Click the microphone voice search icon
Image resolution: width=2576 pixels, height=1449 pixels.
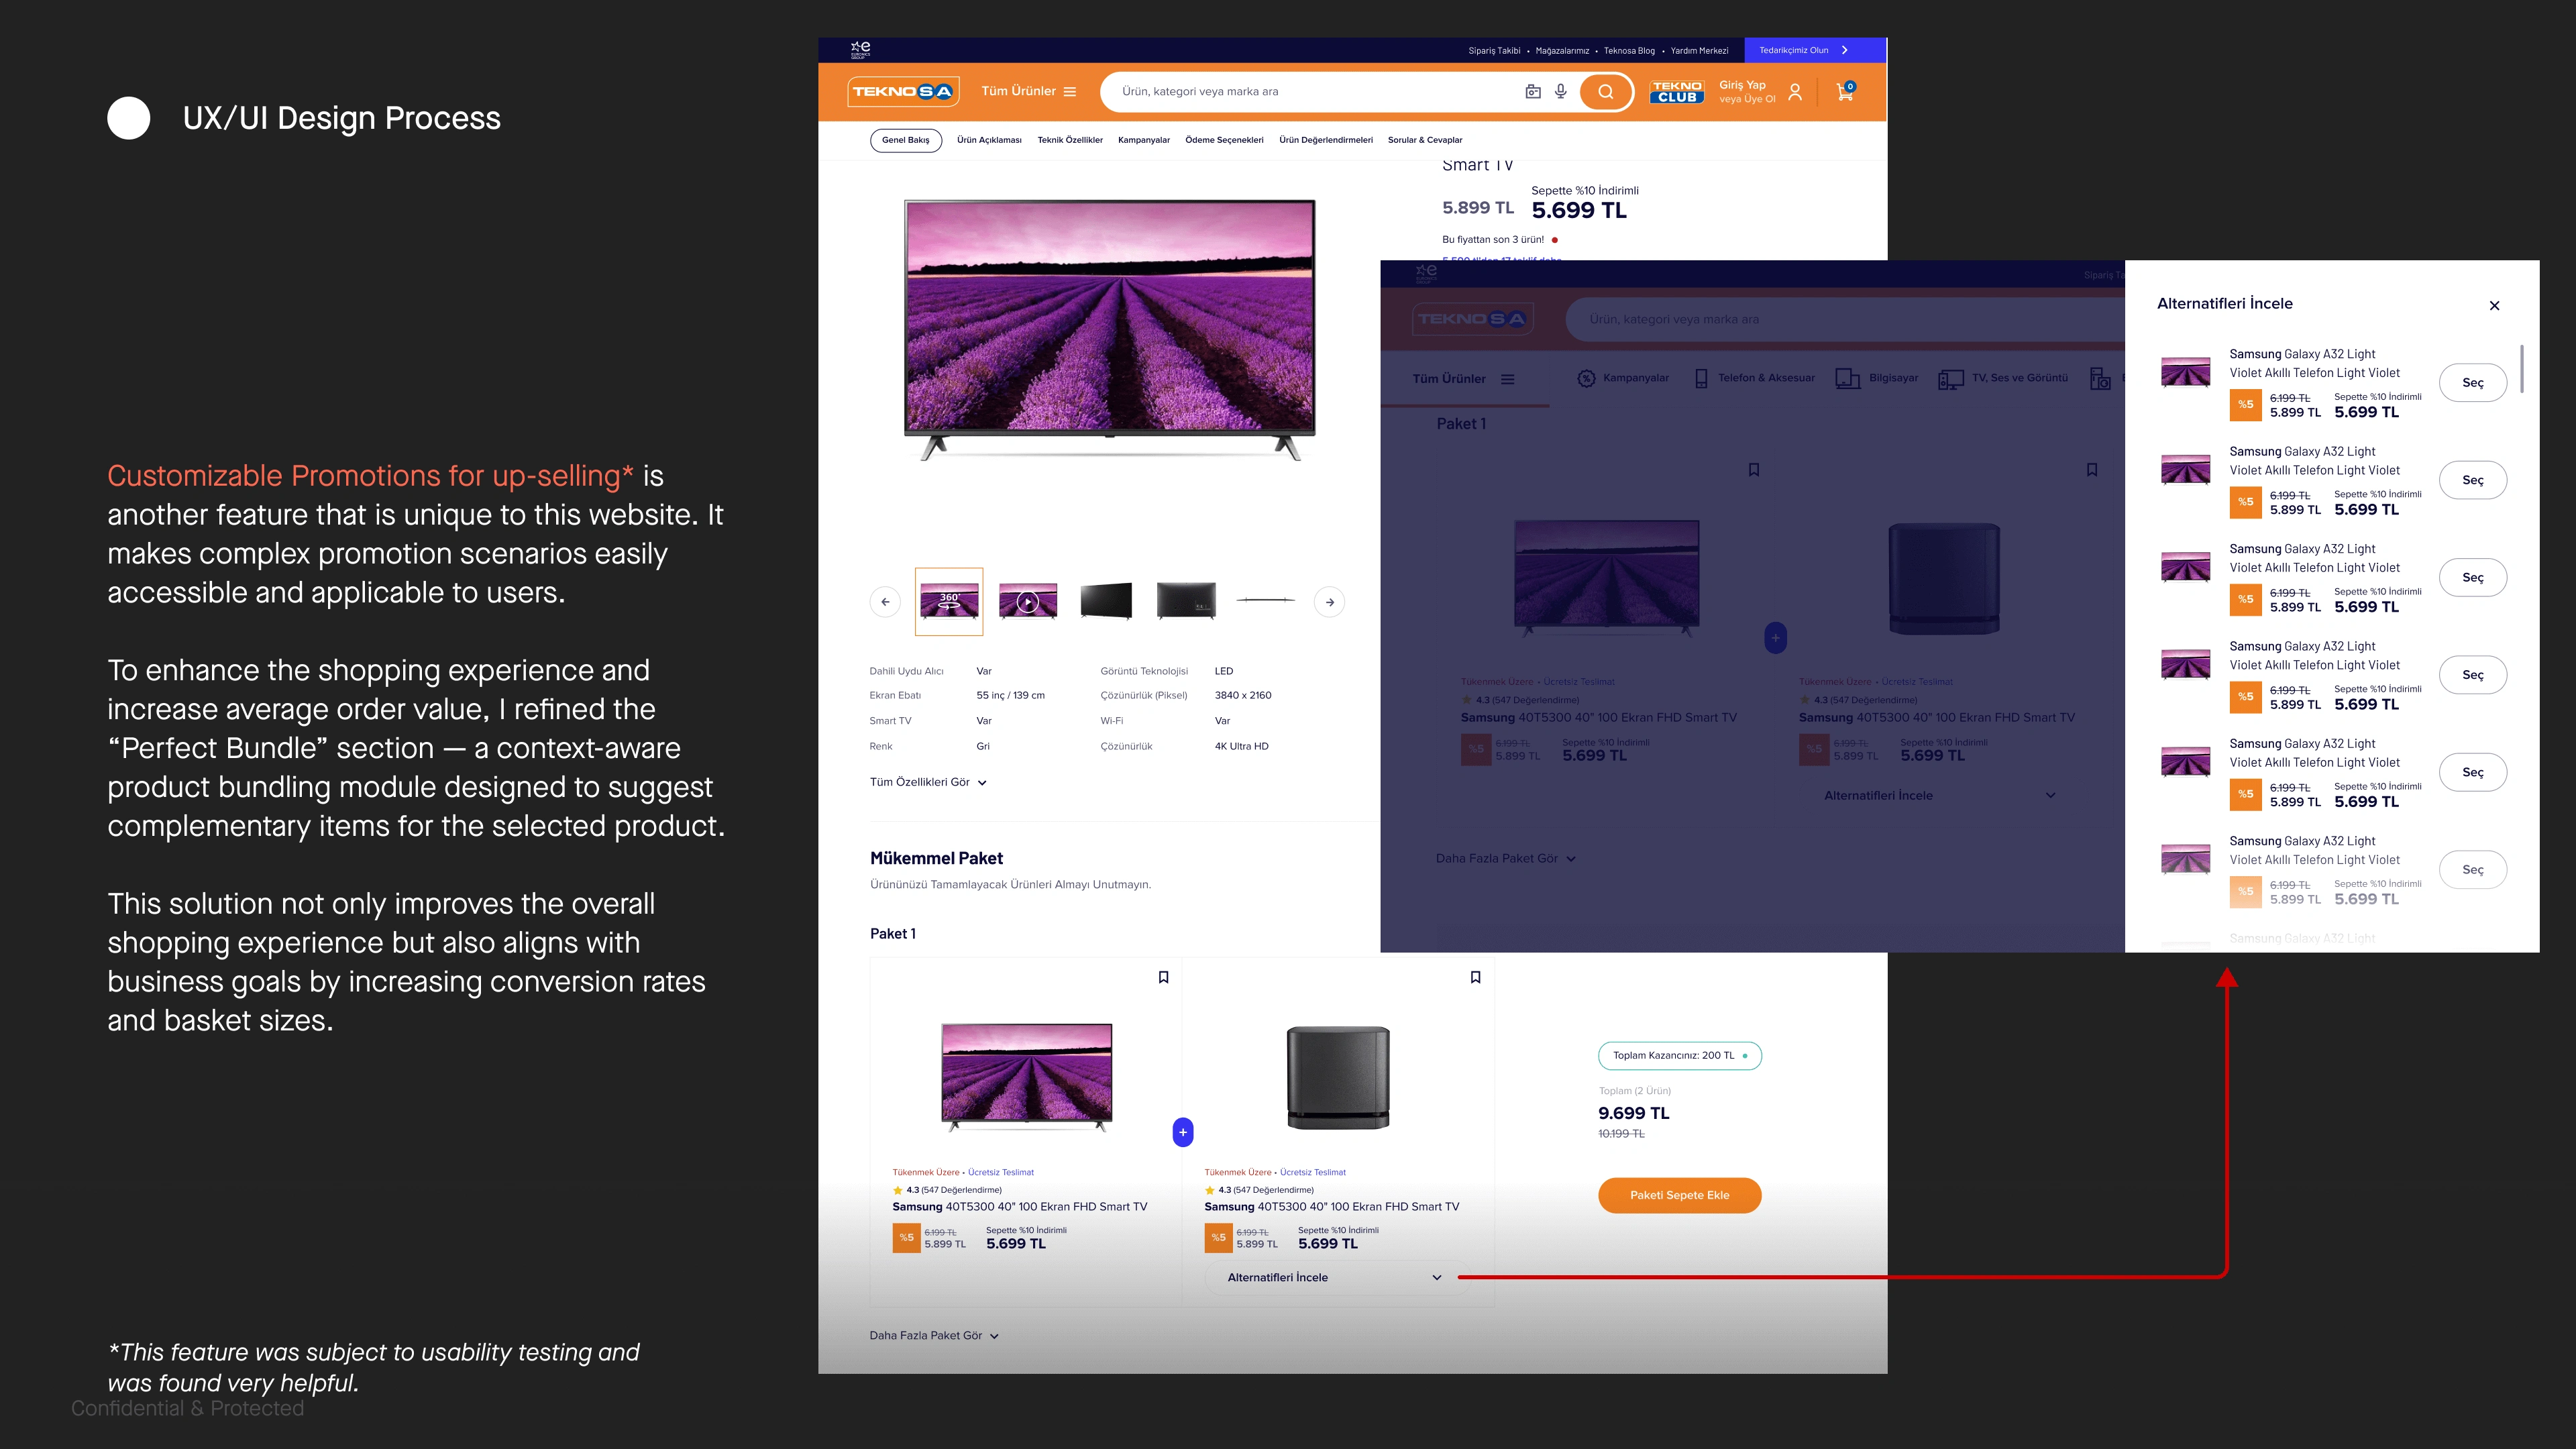click(1560, 92)
